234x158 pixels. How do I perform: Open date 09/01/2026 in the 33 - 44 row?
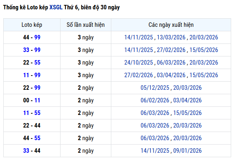(x=187, y=151)
